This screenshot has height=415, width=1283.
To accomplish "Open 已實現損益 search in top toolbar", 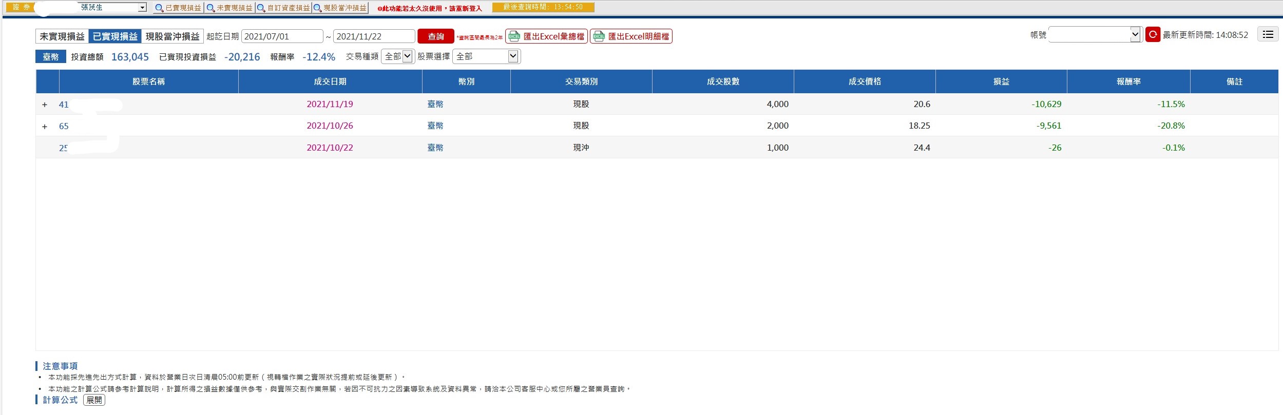I will (x=178, y=8).
